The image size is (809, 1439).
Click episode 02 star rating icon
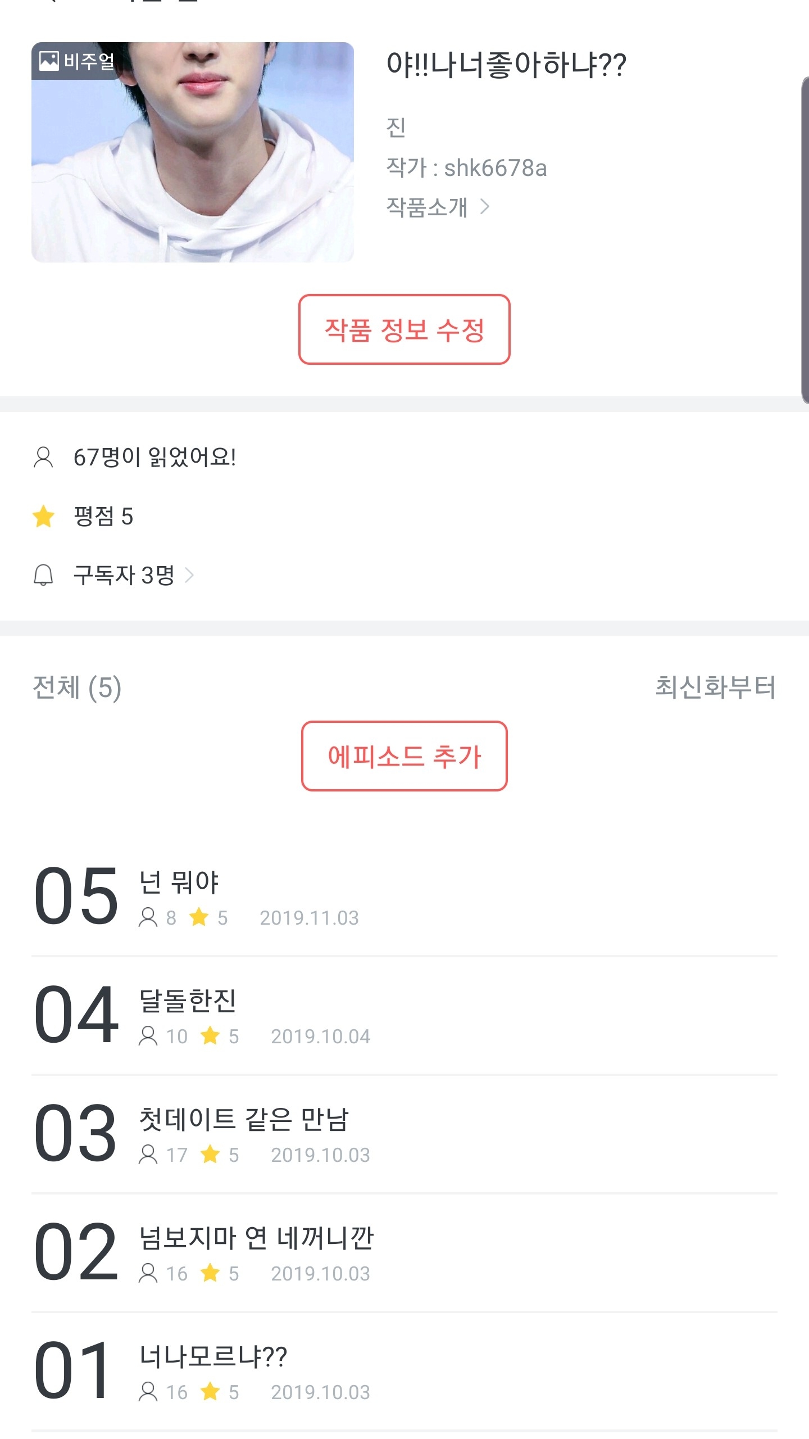(210, 1273)
